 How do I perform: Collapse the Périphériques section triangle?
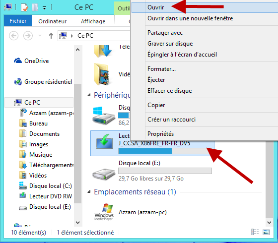click(89, 95)
